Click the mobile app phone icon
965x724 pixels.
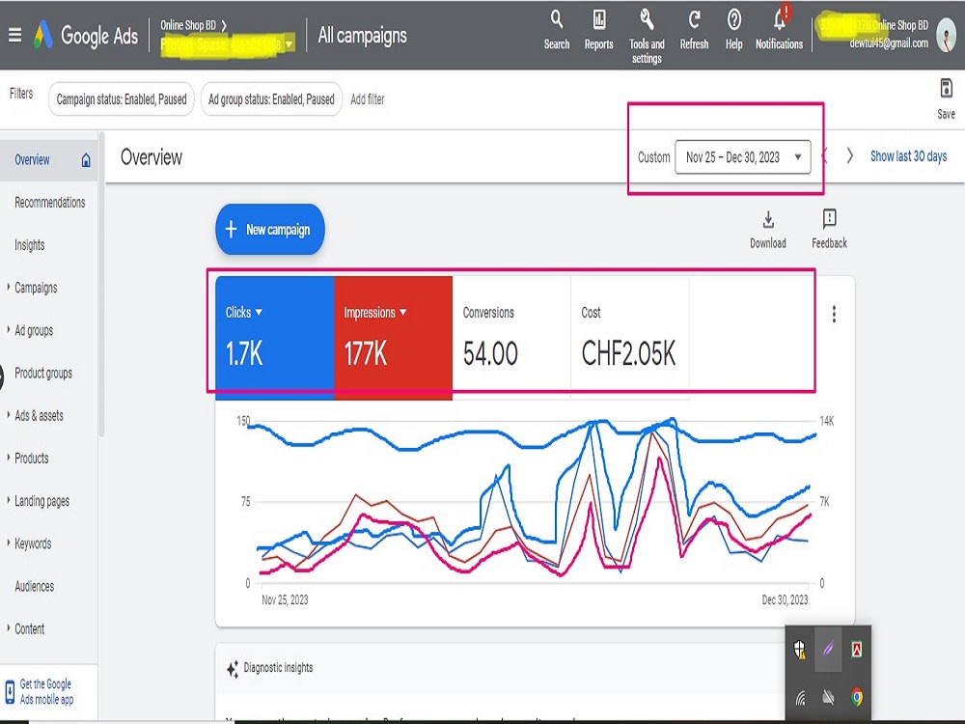pyautogui.click(x=10, y=692)
